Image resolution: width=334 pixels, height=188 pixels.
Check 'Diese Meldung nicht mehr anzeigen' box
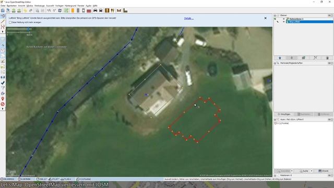click(10, 22)
